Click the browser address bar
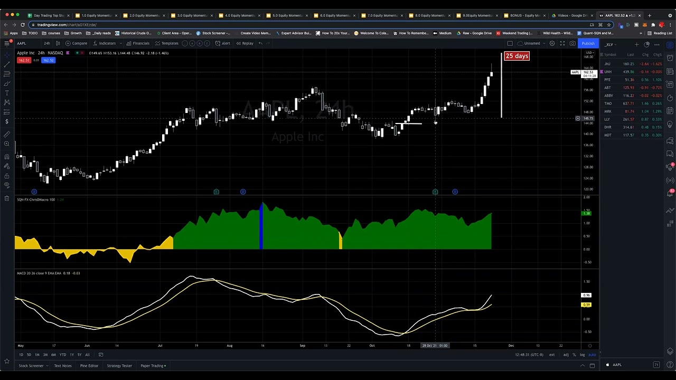 pos(312,25)
